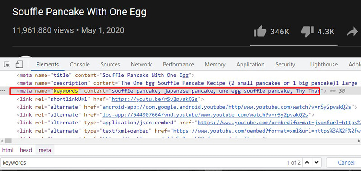This screenshot has width=361, height=171.
Task: Open the xml oembed href link
Action: [267, 131]
